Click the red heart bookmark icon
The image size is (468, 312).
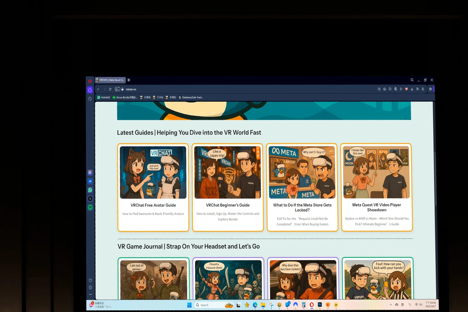tap(406, 89)
